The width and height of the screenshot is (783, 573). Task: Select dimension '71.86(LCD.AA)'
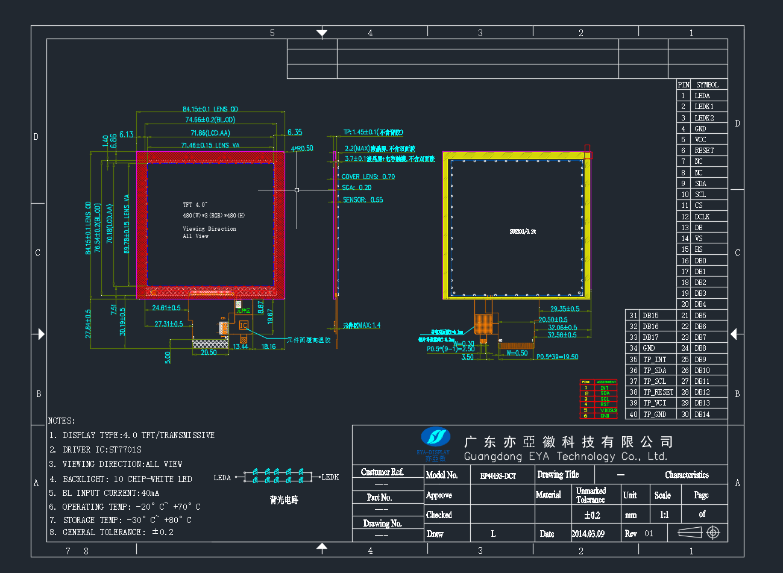(210, 133)
